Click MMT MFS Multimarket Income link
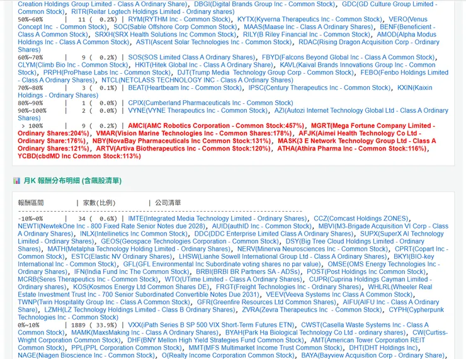Image resolution: width=466 pixels, height=359 pixels. click(x=265, y=348)
